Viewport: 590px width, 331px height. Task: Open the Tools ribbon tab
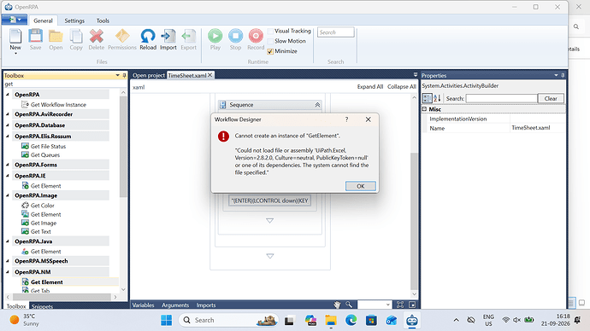[x=103, y=20]
